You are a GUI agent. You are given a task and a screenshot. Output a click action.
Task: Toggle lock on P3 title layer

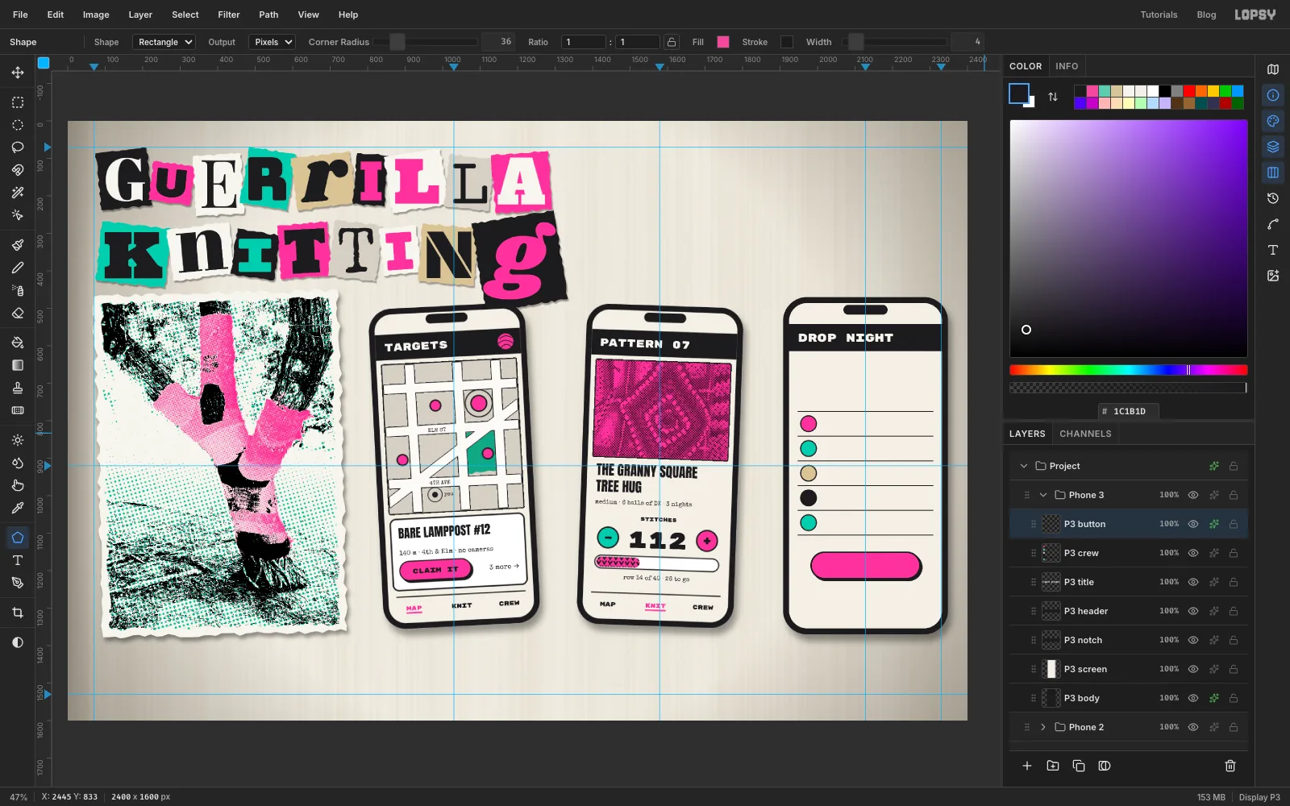pyautogui.click(x=1234, y=582)
